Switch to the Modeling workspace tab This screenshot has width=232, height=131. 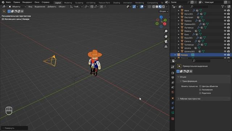68,3
